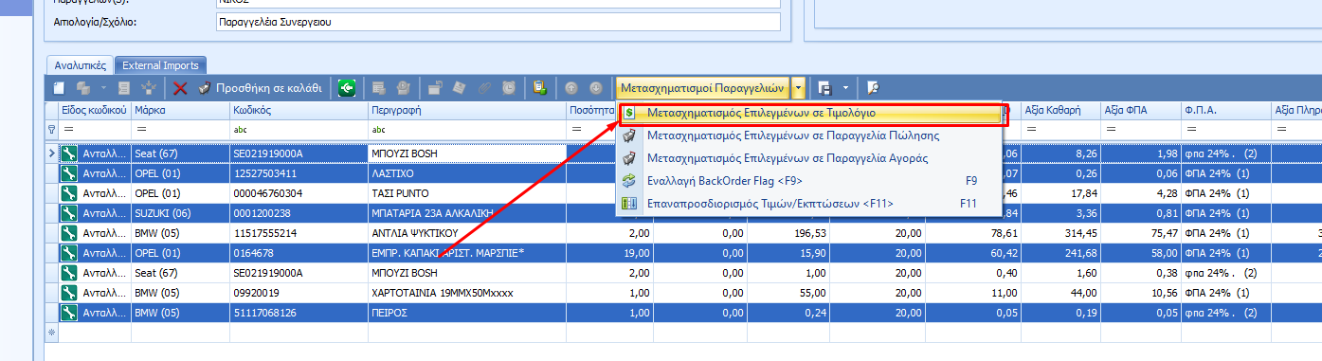This screenshot has height=361, width=1322.
Task: Click the copy documents toolbar icon
Action: 83,88
